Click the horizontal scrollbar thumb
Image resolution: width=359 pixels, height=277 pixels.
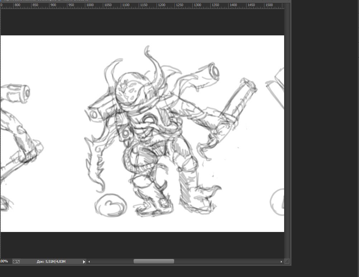point(154,262)
